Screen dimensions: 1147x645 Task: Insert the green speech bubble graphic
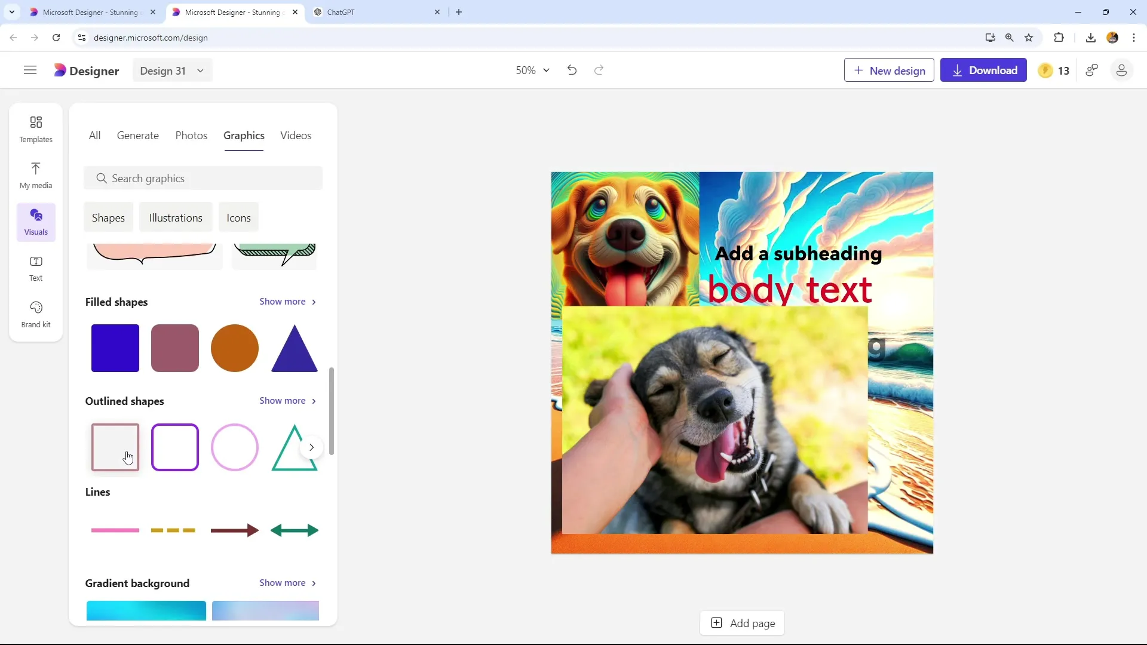click(x=274, y=256)
